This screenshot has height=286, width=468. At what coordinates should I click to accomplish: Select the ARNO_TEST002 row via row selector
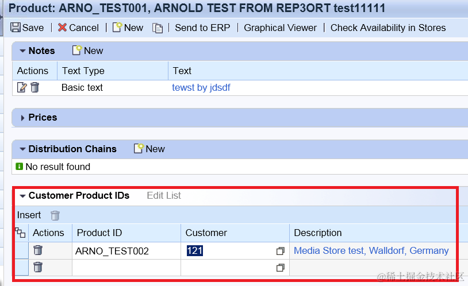(x=21, y=250)
